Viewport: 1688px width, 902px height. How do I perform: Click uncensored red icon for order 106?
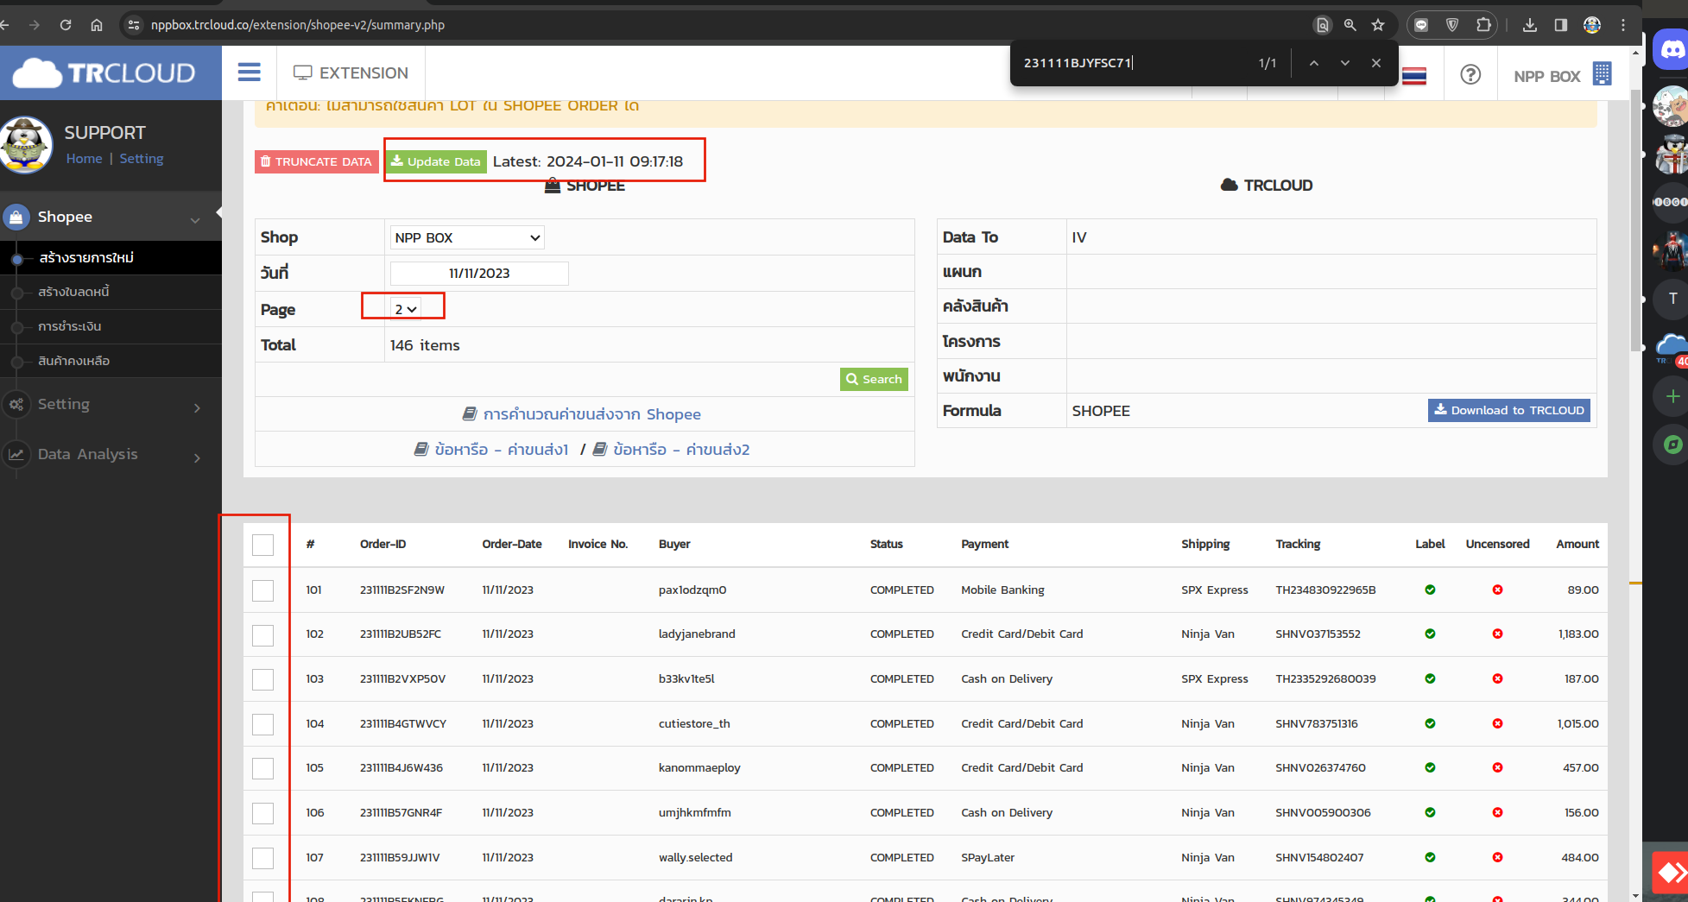1497,812
